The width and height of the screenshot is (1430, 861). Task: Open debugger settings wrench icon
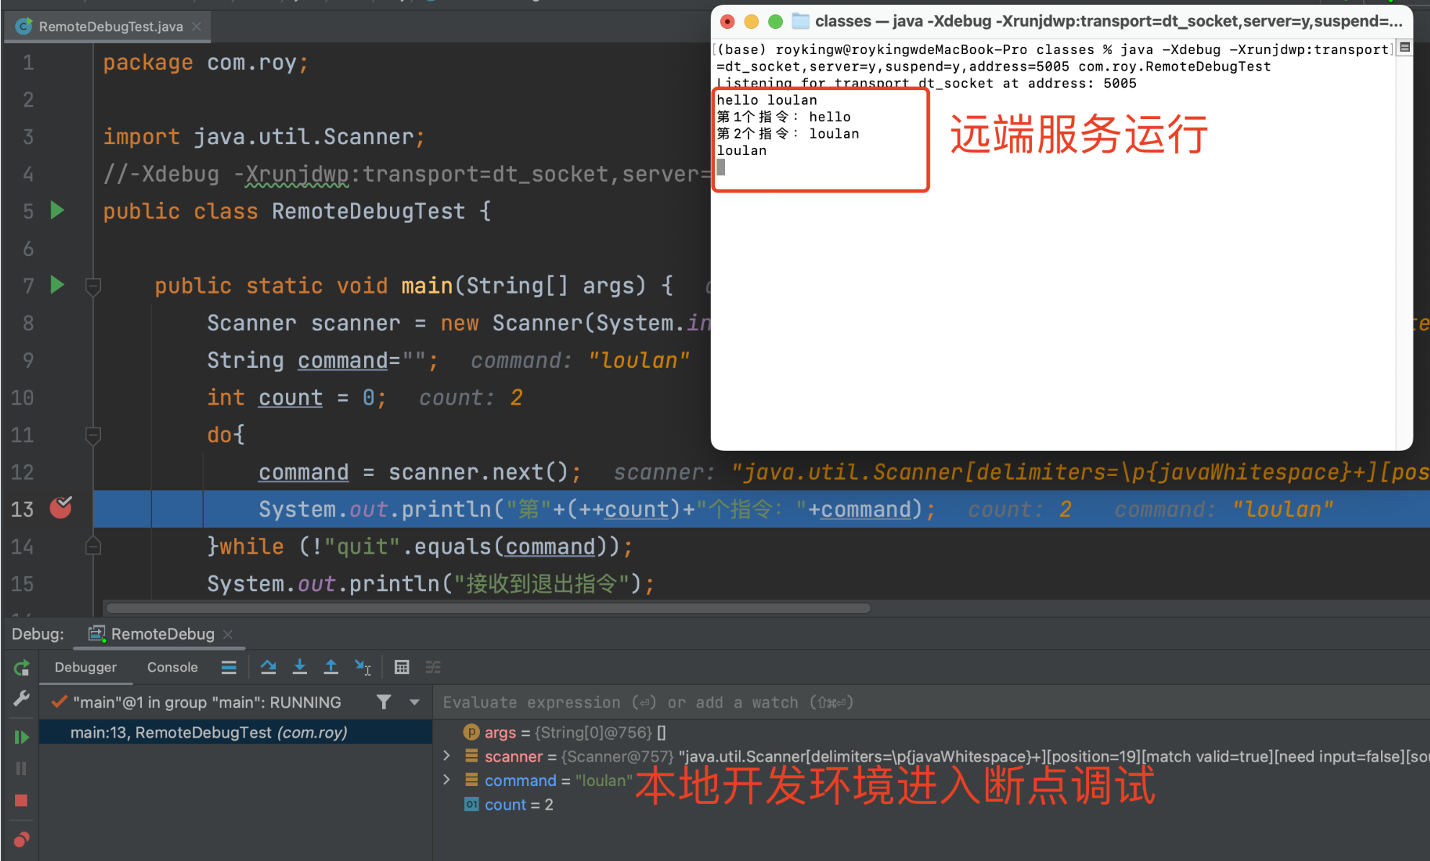(x=22, y=698)
